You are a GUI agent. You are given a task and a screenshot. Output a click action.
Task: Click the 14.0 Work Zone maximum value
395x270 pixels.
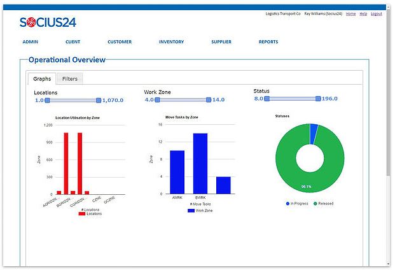(218, 100)
